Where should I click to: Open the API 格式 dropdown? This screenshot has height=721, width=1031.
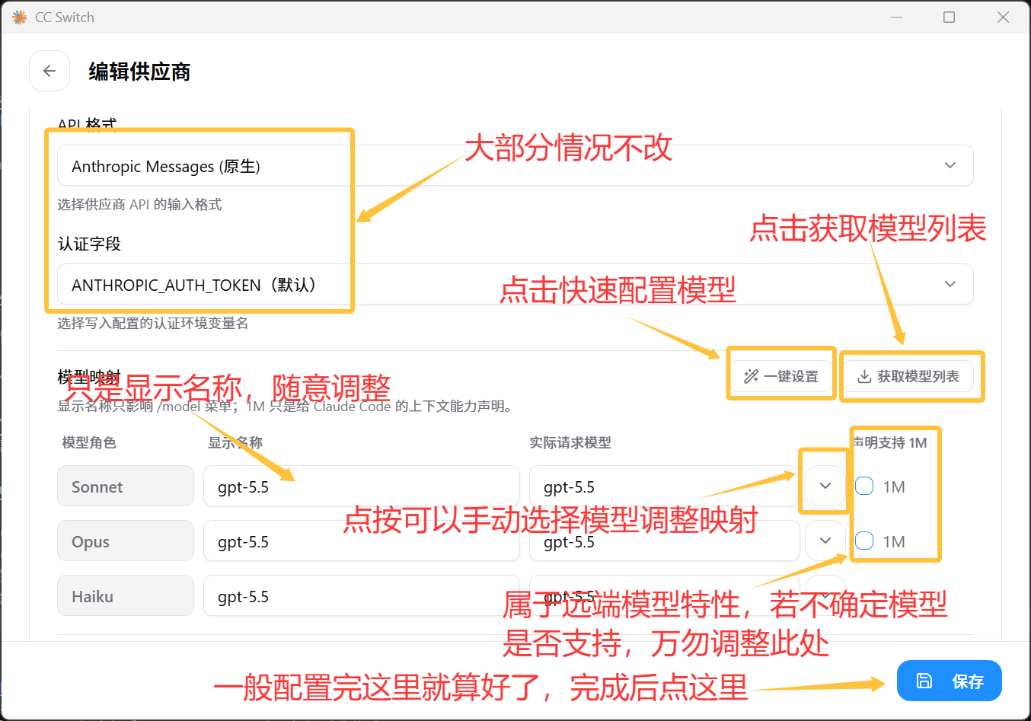(515, 165)
